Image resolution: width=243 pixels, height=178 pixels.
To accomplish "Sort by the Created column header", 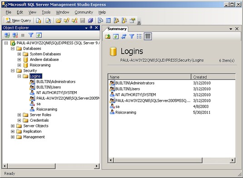I will coord(213,77).
